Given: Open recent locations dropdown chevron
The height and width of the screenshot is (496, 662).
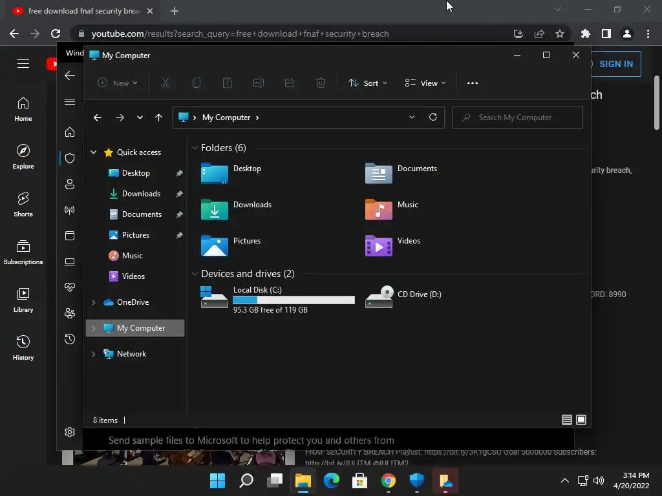Looking at the screenshot, I should [x=140, y=118].
